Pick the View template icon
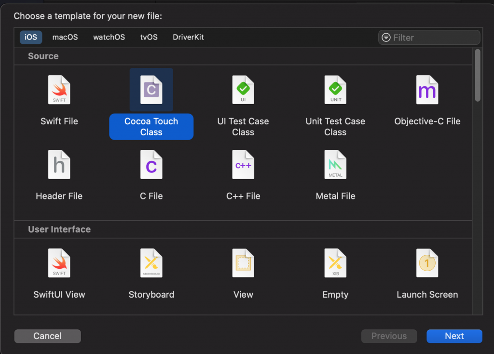Image resolution: width=494 pixels, height=354 pixels. 243,263
